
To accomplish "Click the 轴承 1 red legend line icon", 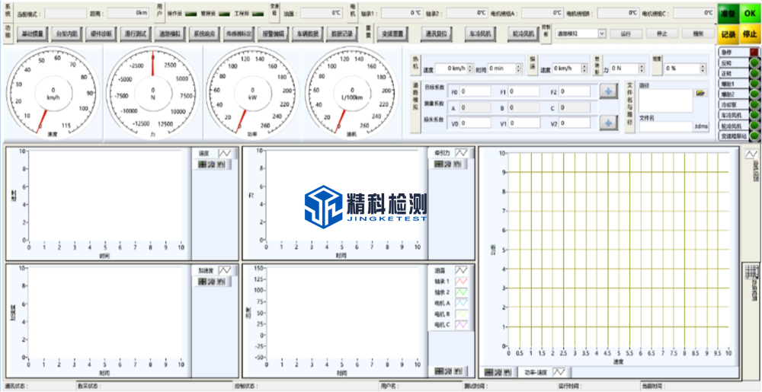I will (461, 281).
